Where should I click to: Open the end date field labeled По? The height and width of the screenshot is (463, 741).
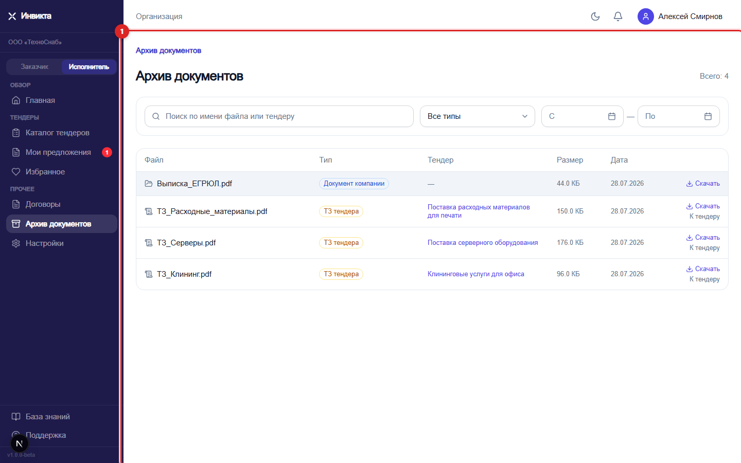pos(679,116)
